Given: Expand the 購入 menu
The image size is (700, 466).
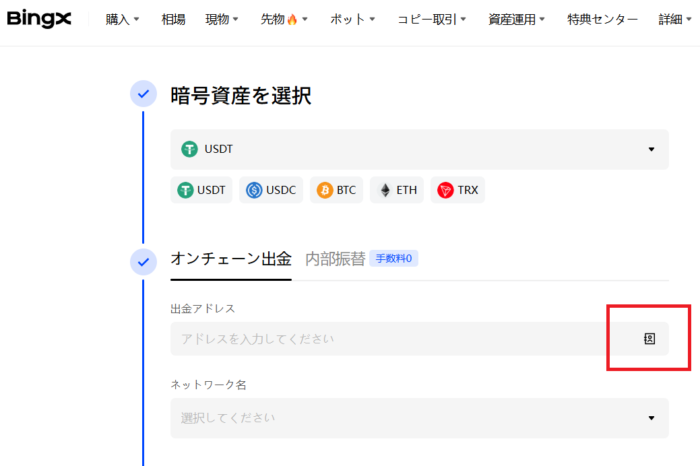Looking at the screenshot, I should (122, 20).
